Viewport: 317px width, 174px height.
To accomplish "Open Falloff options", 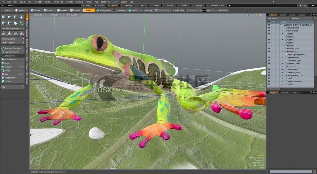I will (x=133, y=10).
